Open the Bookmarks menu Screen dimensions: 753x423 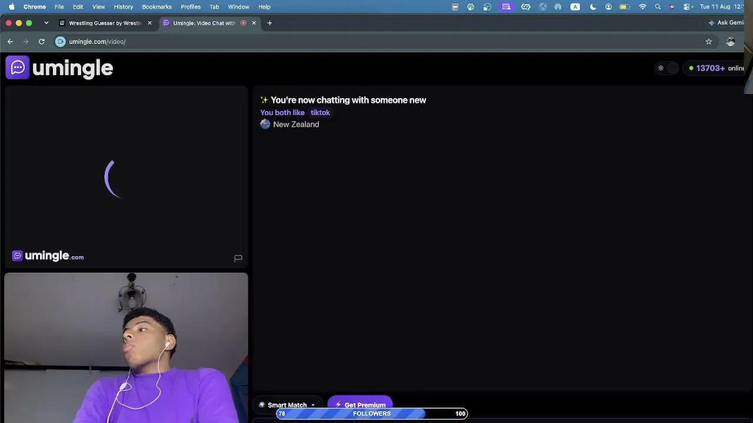(157, 6)
